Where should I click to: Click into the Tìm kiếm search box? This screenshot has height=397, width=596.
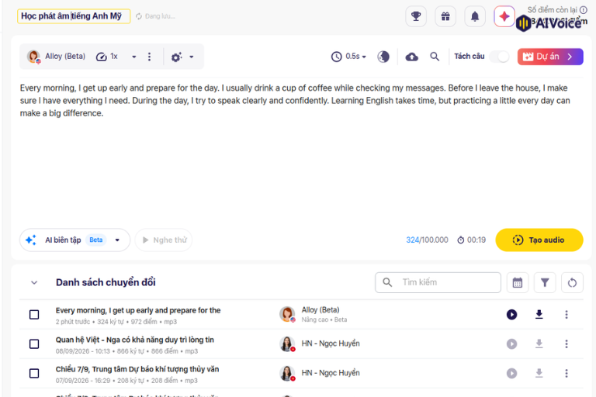[x=438, y=283]
